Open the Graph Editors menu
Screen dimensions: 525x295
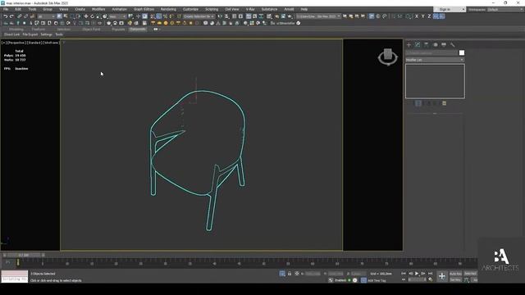(x=144, y=9)
